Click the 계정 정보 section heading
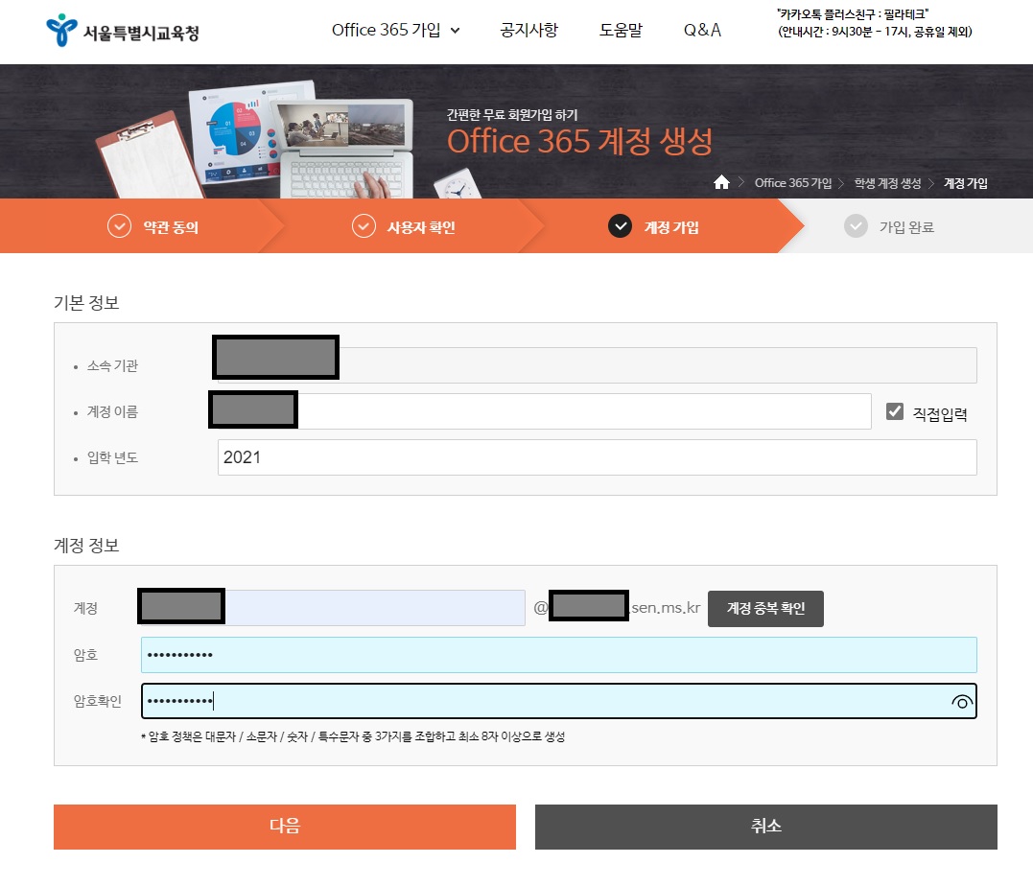The height and width of the screenshot is (887, 1033). pyautogui.click(x=86, y=546)
